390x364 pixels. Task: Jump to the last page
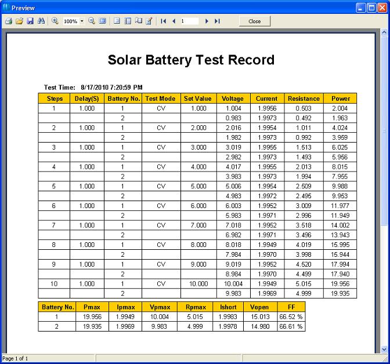[x=217, y=21]
